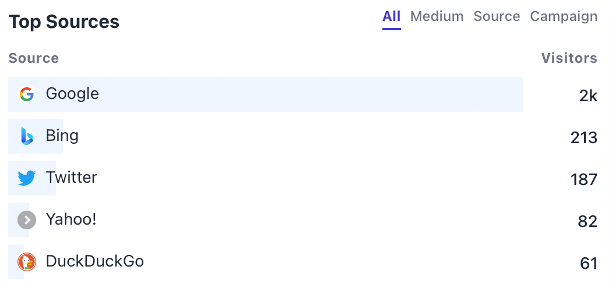Select the Campaign tab
Viewport: 612px width, 284px height.
coord(564,16)
